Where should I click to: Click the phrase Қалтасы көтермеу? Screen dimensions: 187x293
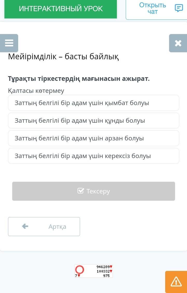coord(36,91)
